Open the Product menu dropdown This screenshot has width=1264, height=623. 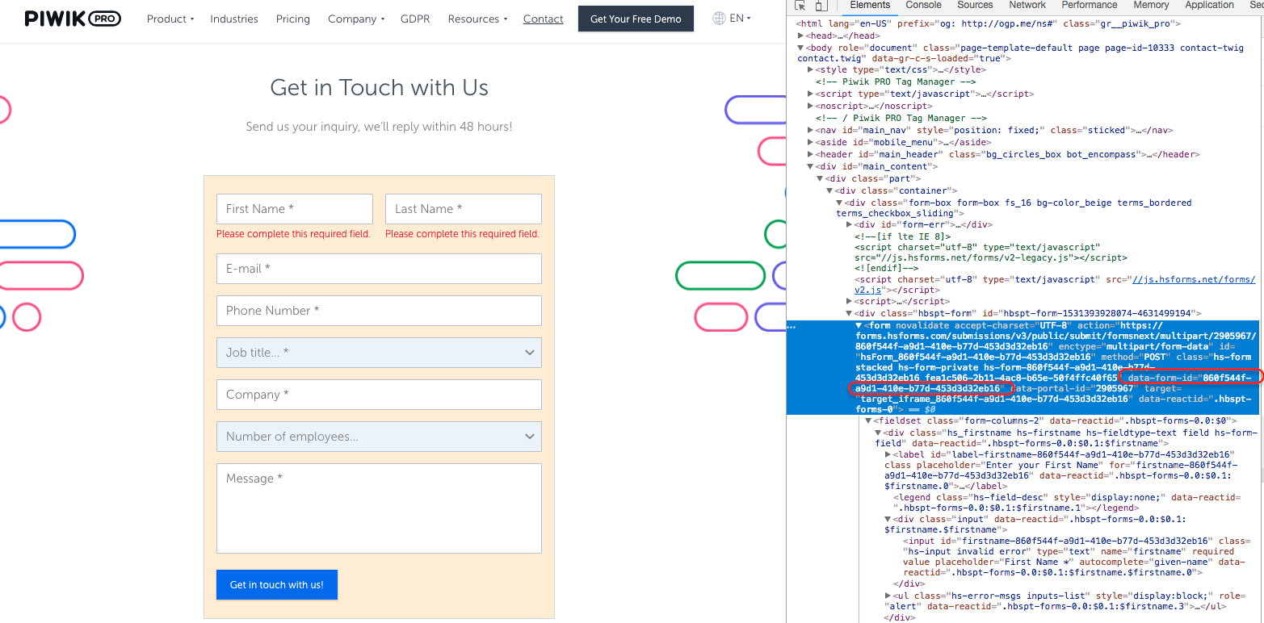tap(170, 19)
